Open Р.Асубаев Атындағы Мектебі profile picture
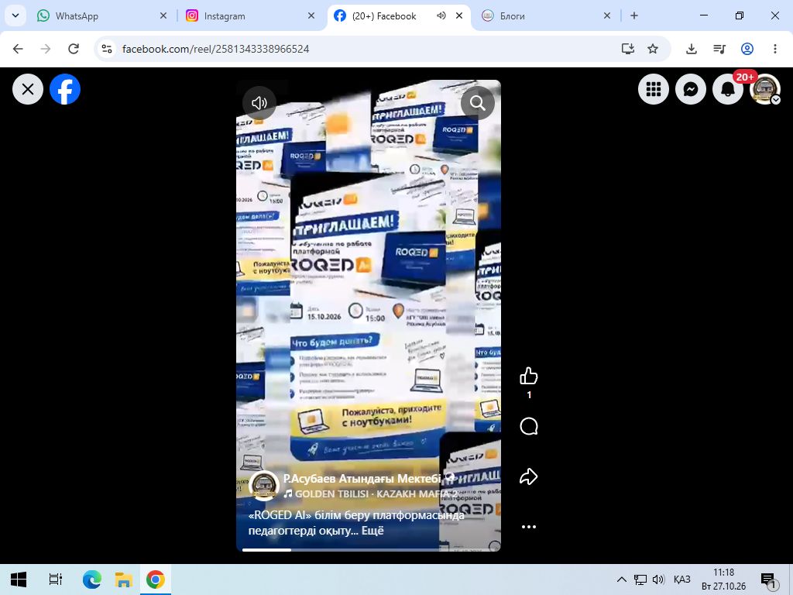Screen dimensions: 793x595 [264, 486]
